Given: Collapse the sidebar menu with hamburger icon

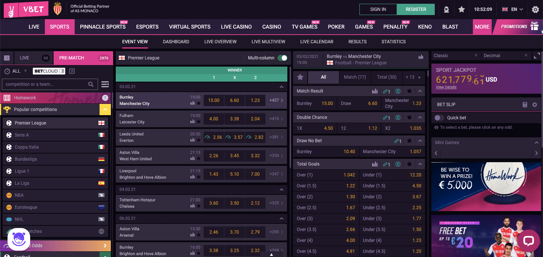Looking at the screenshot, I should [105, 84].
